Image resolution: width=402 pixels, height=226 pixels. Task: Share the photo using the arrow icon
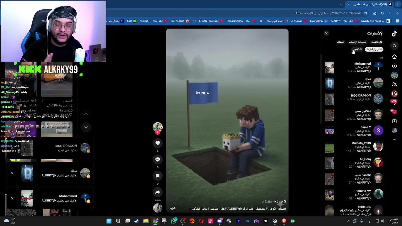pyautogui.click(x=158, y=192)
